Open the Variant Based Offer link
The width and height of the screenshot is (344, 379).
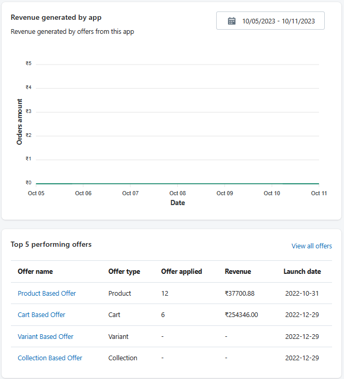46,337
